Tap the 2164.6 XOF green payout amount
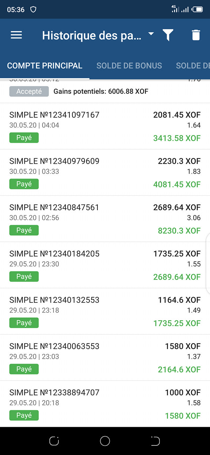The height and width of the screenshot is (455, 210). (179, 370)
